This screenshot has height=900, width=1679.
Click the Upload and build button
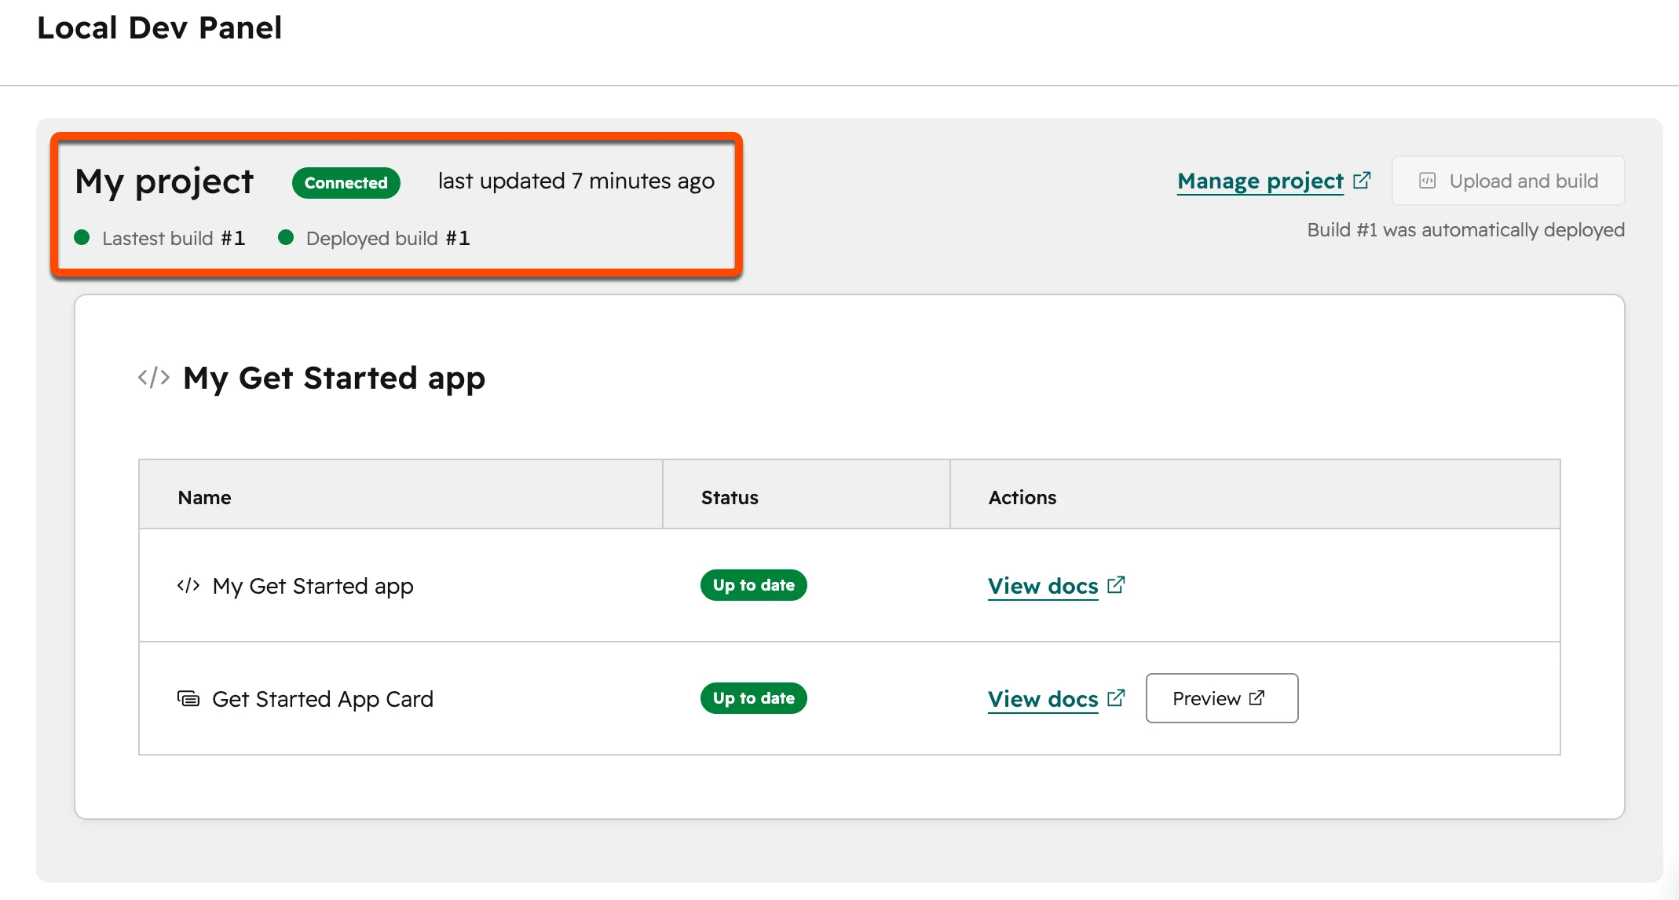[x=1508, y=181]
